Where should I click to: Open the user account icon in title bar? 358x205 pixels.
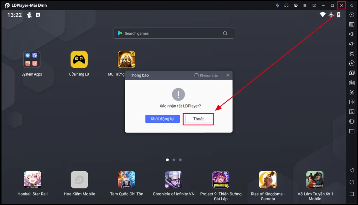296,5
